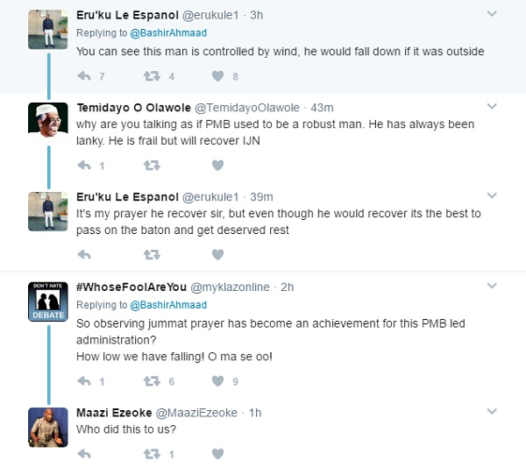The height and width of the screenshot is (468, 526).
Task: Retweet the #WhoseFoolAreYou tweet
Action: pyautogui.click(x=151, y=381)
